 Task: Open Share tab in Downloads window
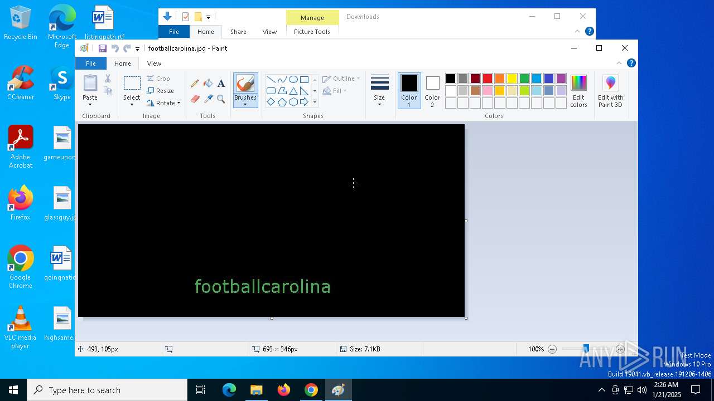click(238, 32)
